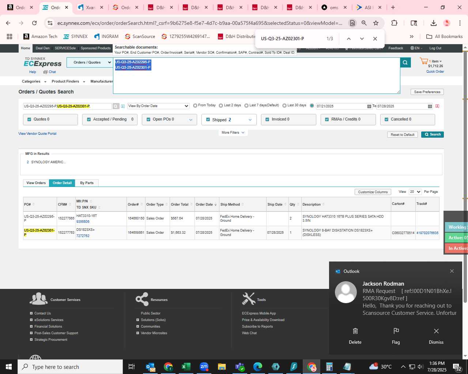Open the Product Finders menu
The width and height of the screenshot is (468, 374).
point(68,81)
